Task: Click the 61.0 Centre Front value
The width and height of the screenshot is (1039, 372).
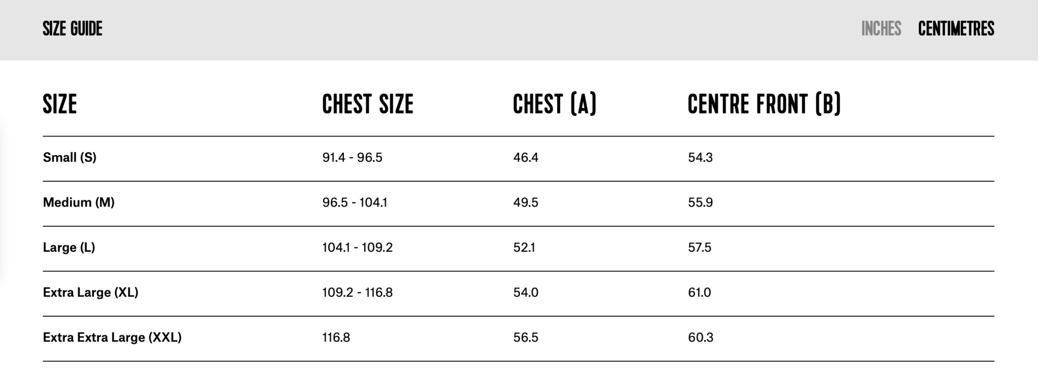Action: [x=700, y=292]
